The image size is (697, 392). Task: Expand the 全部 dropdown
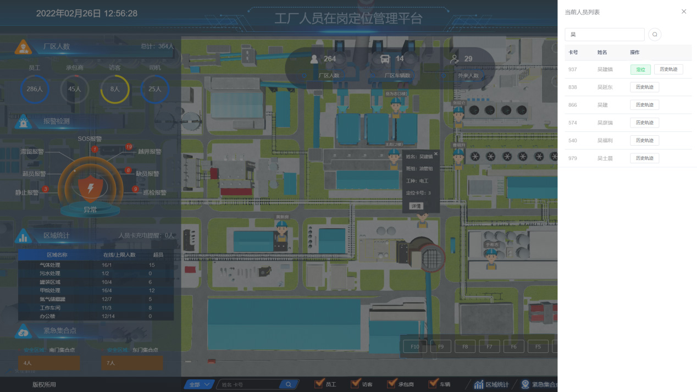coord(198,384)
